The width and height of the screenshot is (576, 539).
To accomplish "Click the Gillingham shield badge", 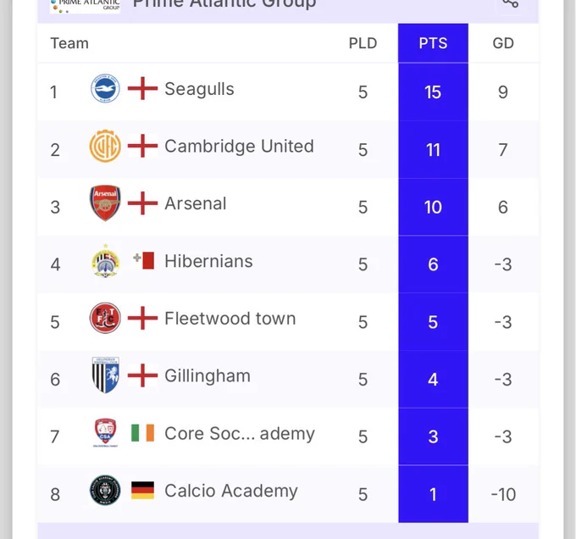I will tap(105, 375).
